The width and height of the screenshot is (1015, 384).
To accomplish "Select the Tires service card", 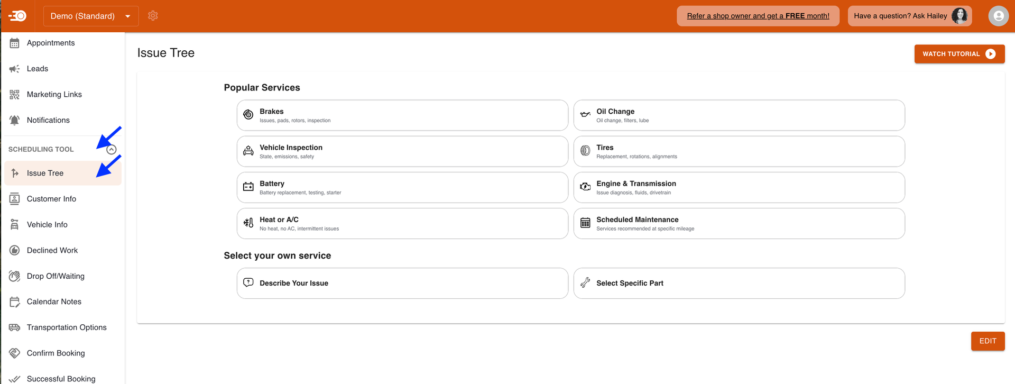I will [x=739, y=151].
